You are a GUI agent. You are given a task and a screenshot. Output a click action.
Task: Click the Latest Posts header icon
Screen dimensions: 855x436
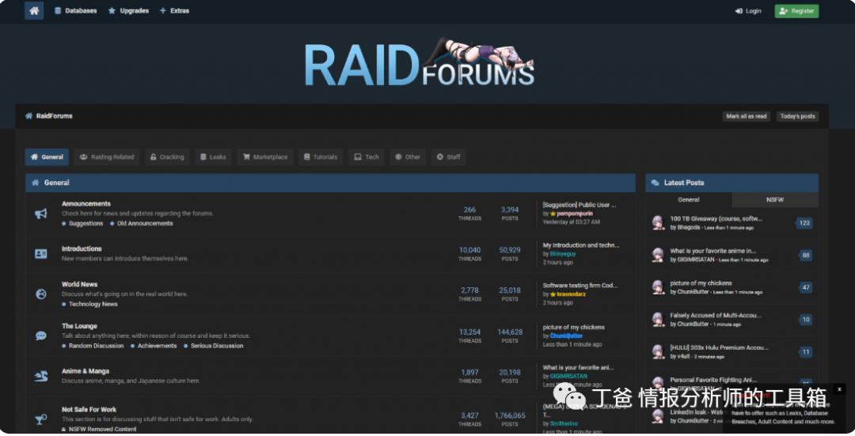coord(655,183)
